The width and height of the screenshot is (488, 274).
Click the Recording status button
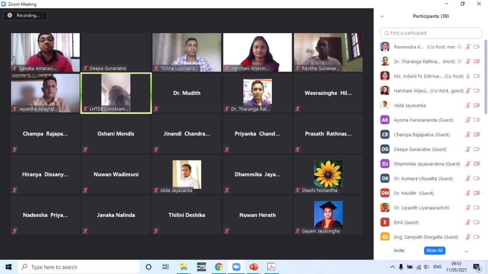pyautogui.click(x=25, y=15)
